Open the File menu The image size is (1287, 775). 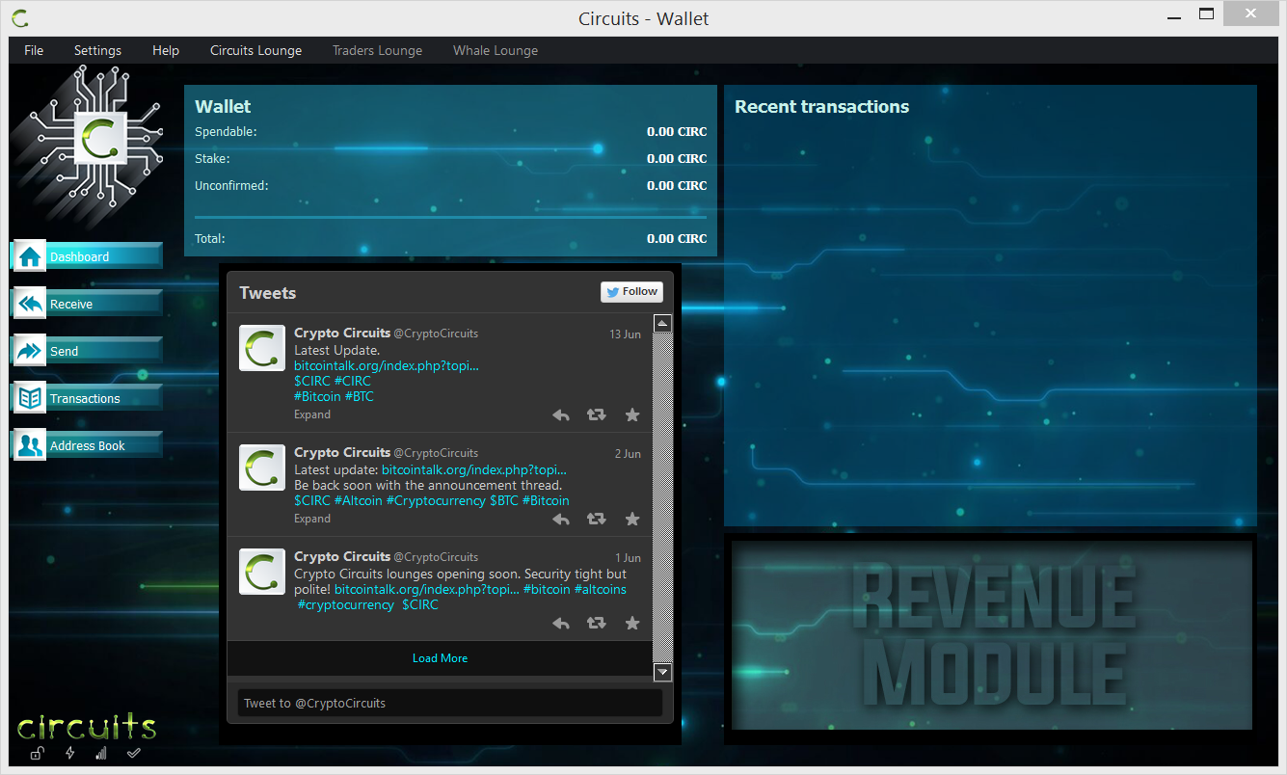(x=34, y=50)
